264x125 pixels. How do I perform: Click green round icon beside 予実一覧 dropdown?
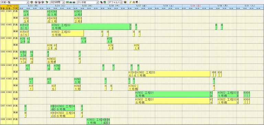pyautogui.click(x=32, y=2)
